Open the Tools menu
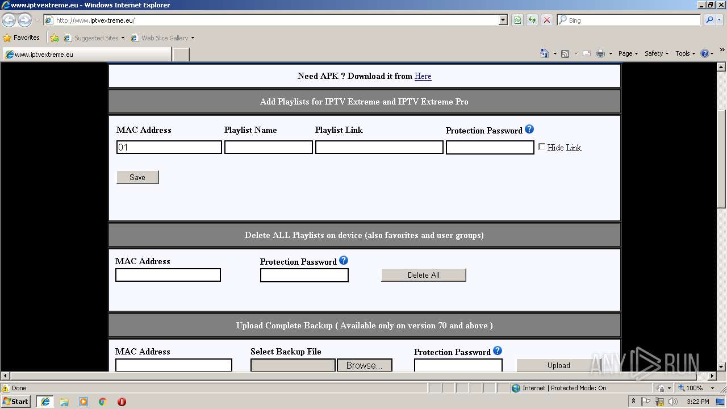The width and height of the screenshot is (727, 409). [686, 53]
